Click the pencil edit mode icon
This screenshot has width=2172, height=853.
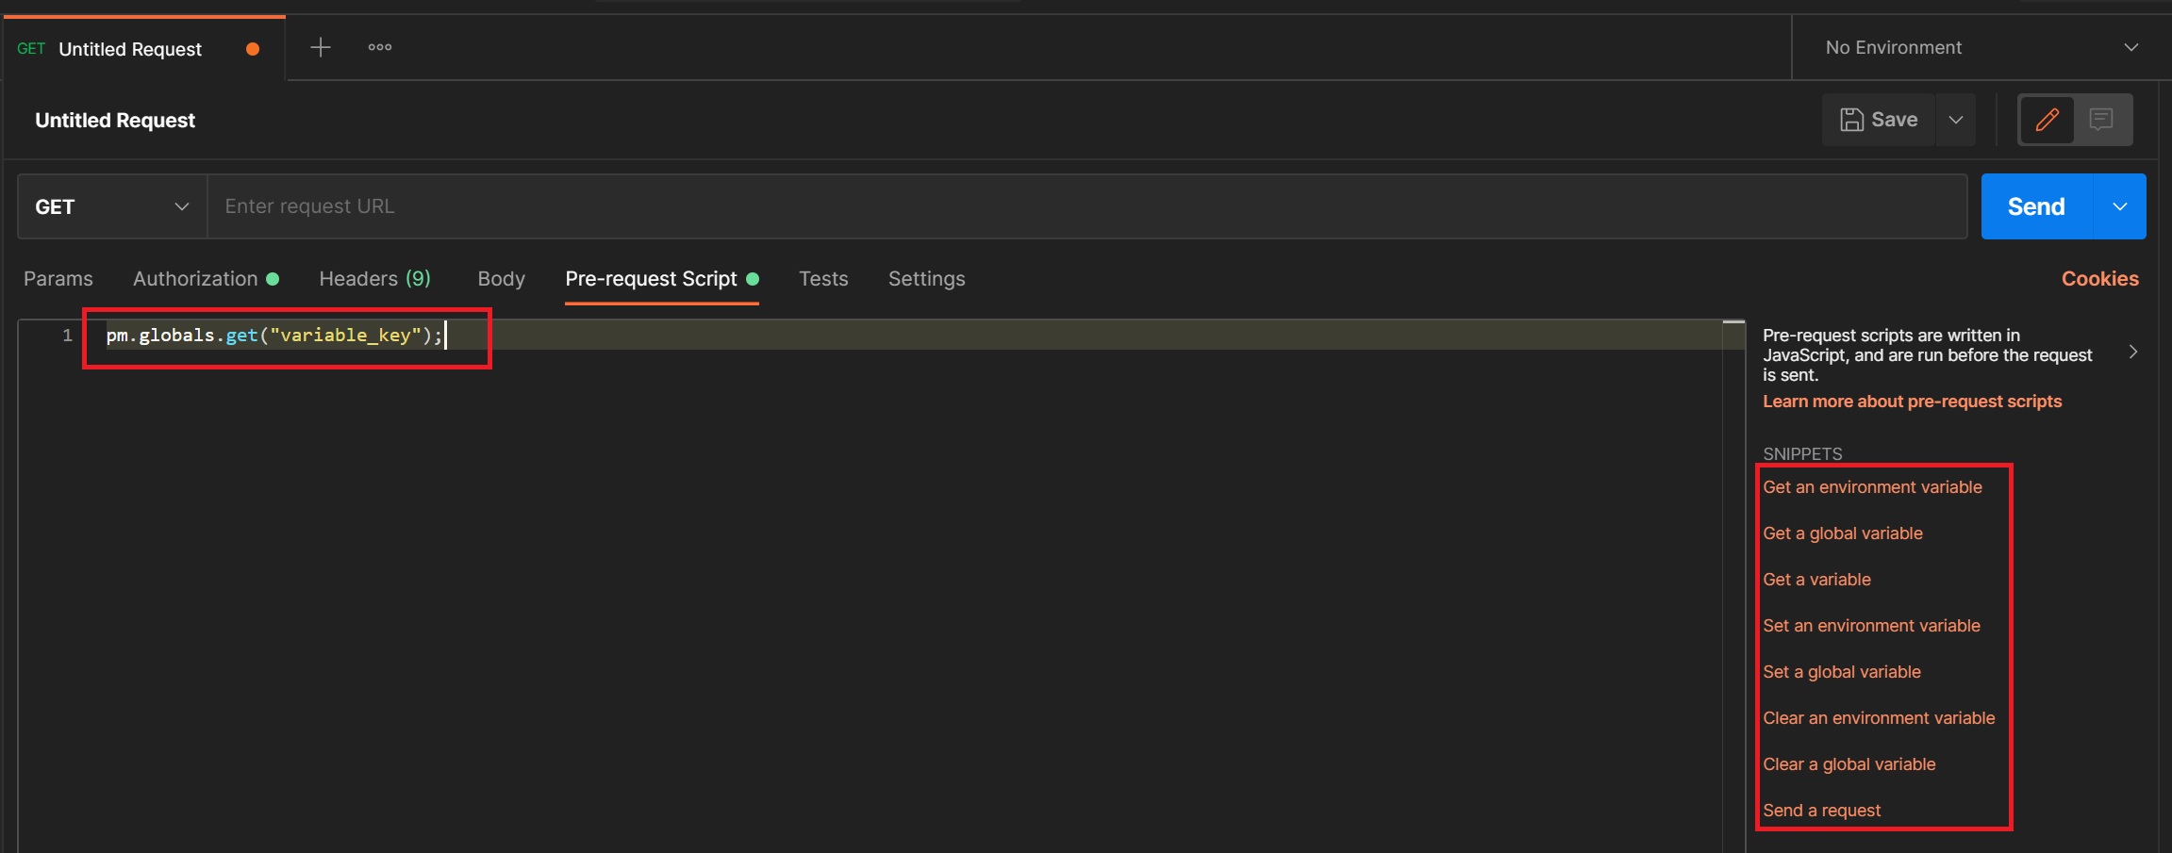2047,120
